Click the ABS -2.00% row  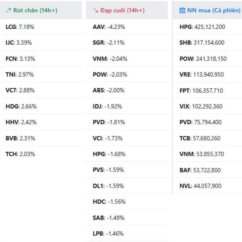click(108, 90)
